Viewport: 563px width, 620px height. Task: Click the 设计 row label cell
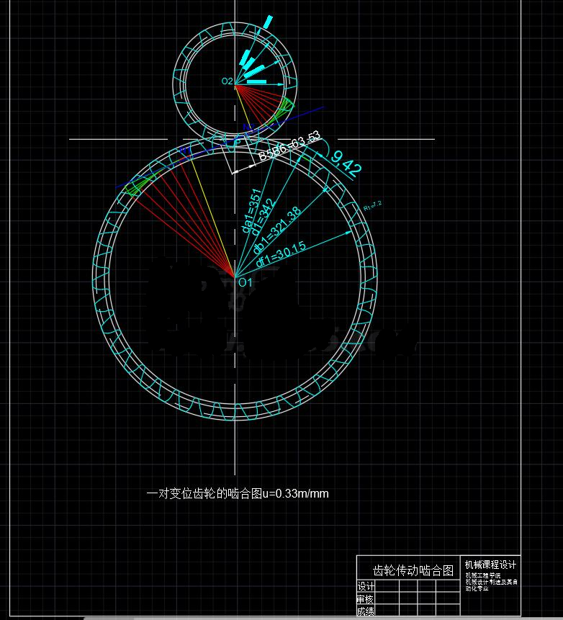366,585
